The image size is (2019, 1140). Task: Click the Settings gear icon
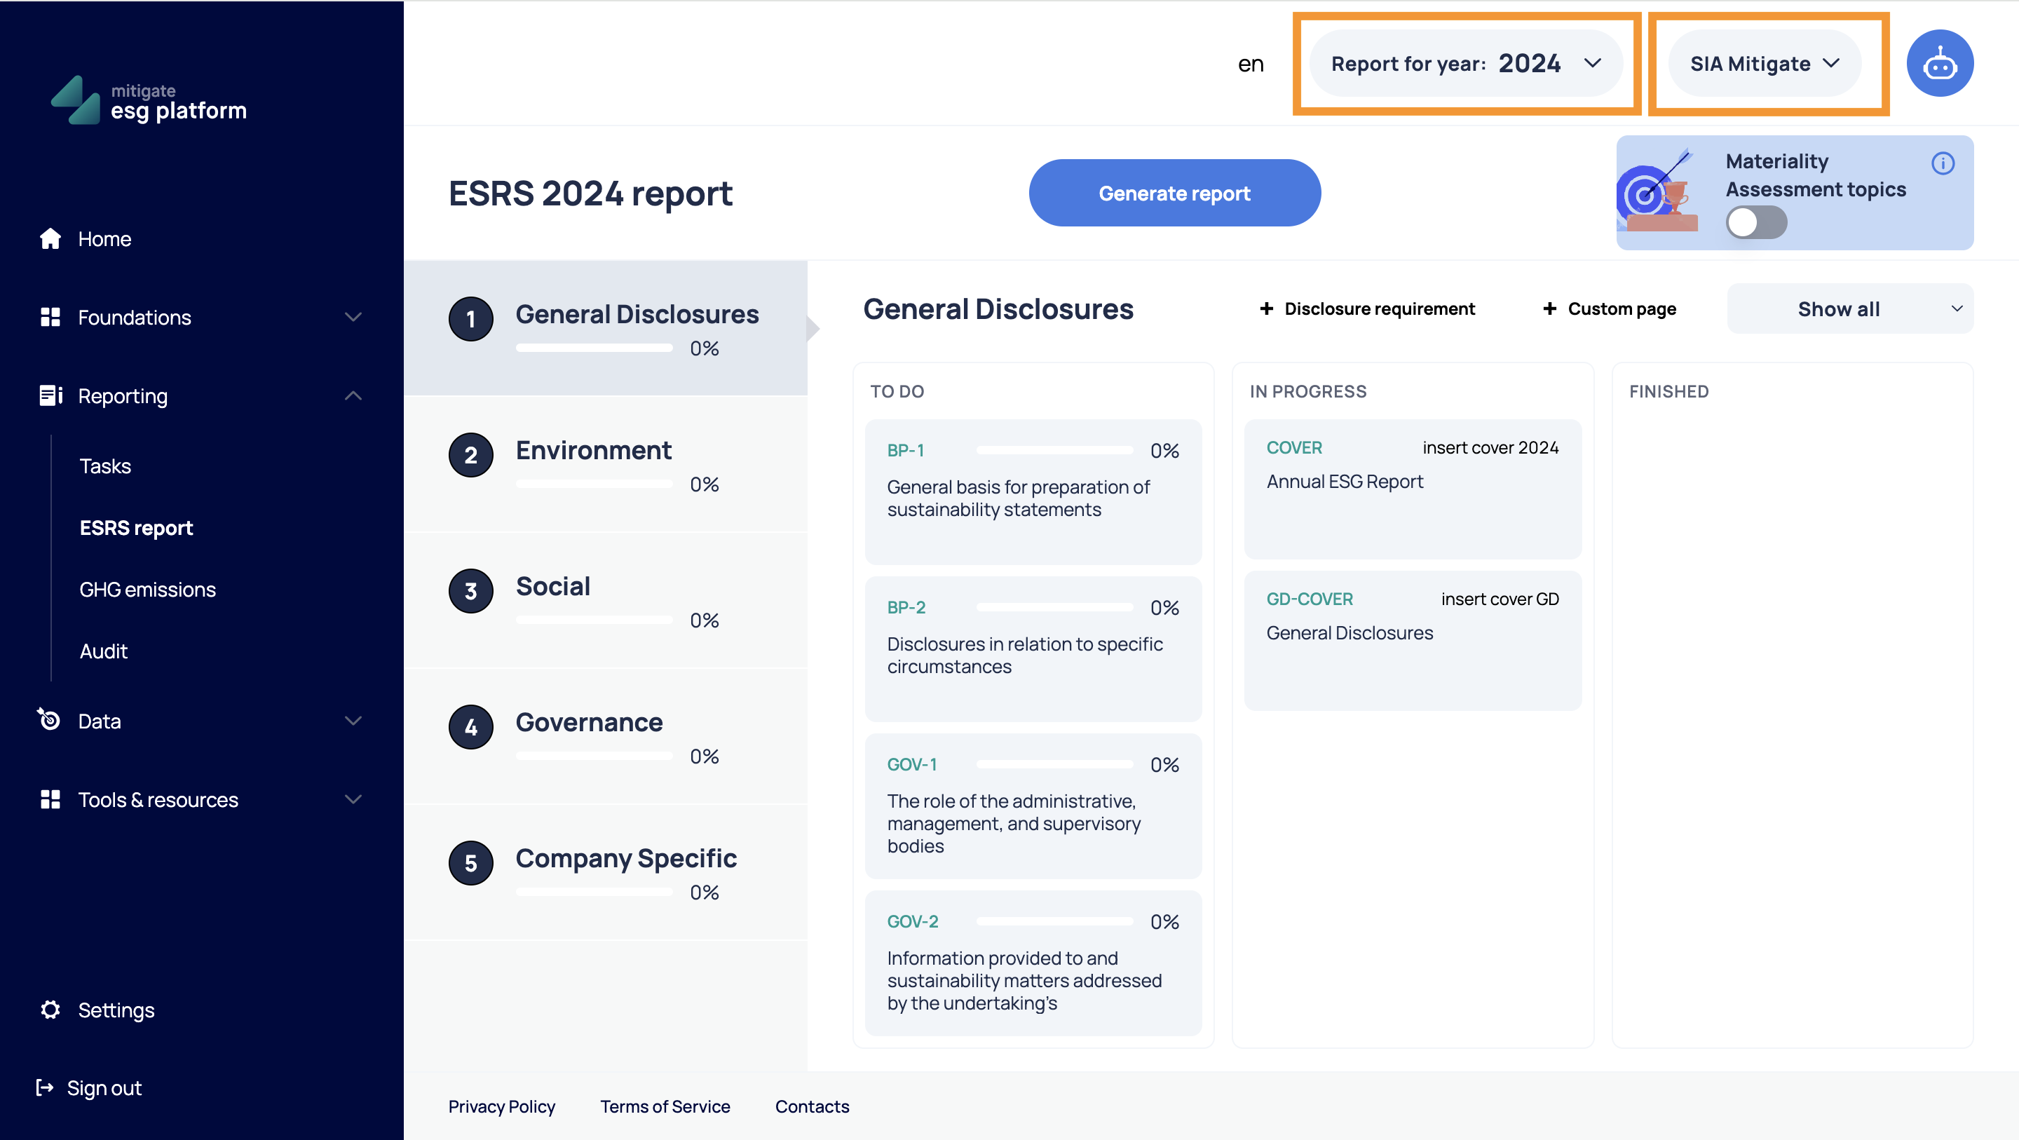[x=50, y=1009]
